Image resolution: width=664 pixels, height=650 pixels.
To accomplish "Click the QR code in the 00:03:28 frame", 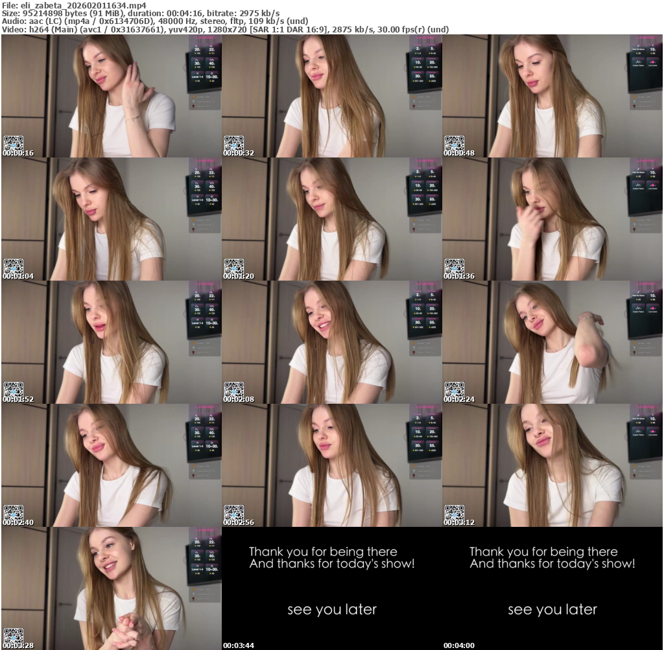I will [x=13, y=636].
